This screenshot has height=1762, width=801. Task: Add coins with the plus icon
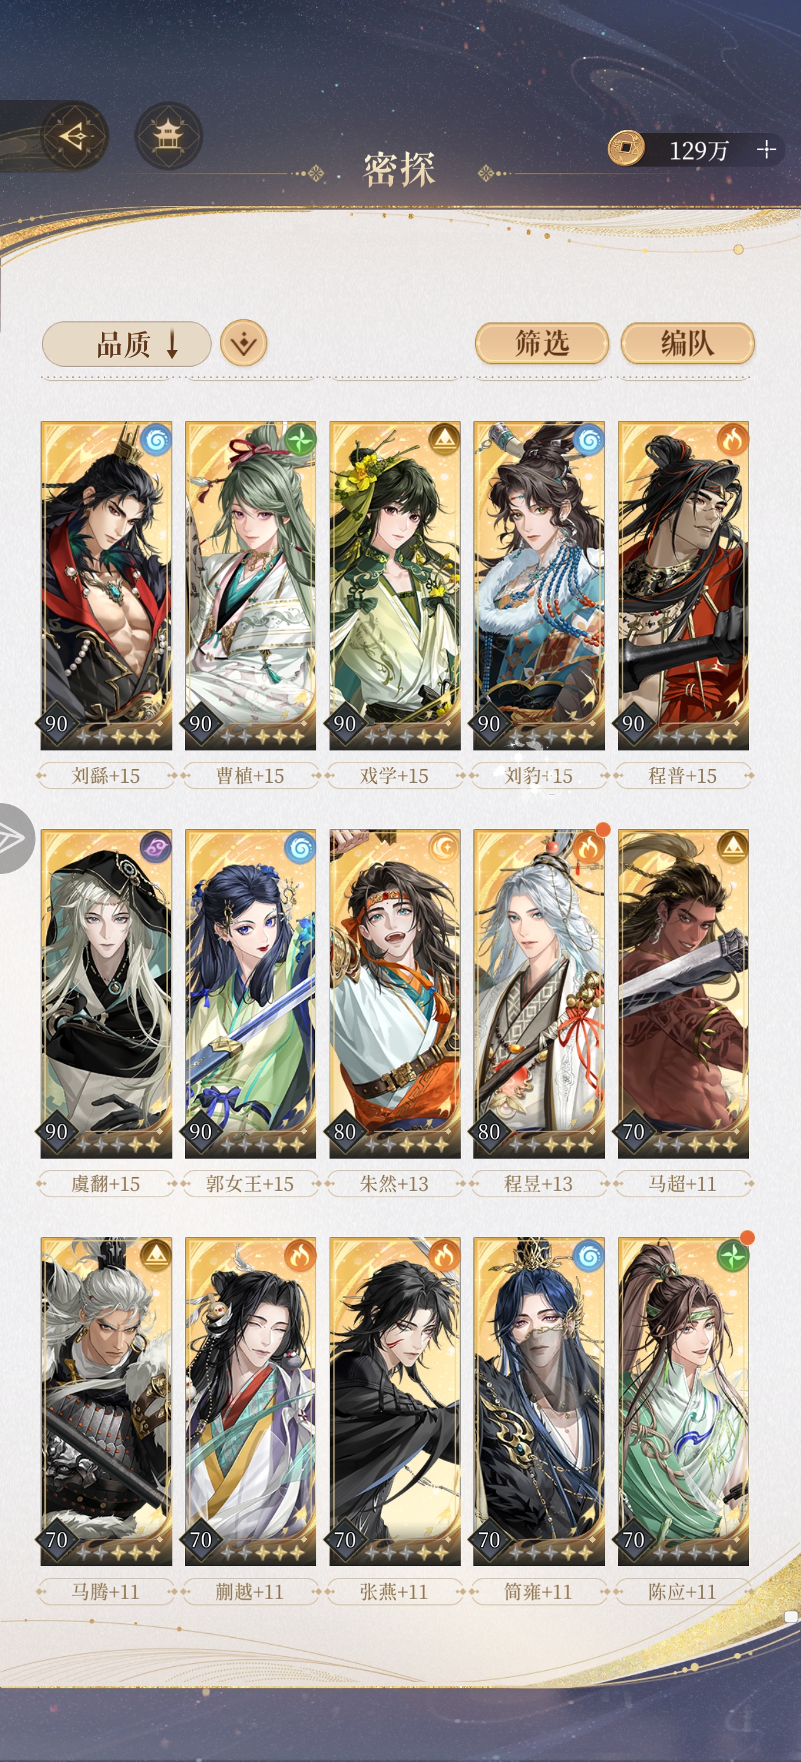(767, 149)
